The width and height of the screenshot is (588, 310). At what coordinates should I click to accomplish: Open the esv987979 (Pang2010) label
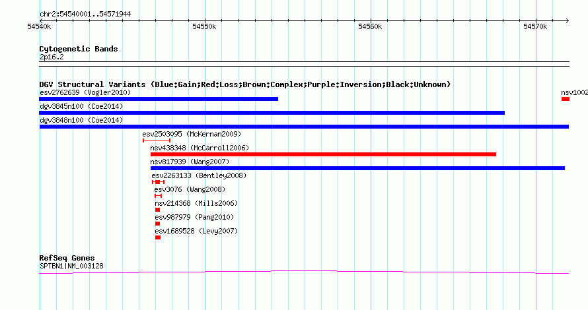(194, 217)
